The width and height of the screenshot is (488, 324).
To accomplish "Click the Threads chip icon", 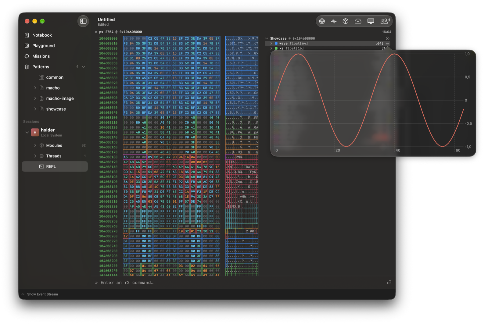I will (x=42, y=156).
